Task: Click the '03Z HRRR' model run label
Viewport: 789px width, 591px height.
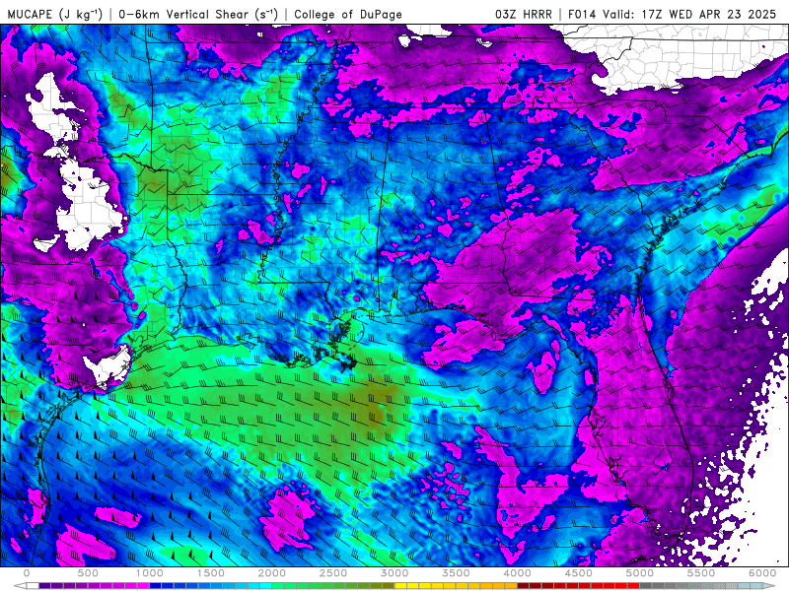Action: [524, 15]
